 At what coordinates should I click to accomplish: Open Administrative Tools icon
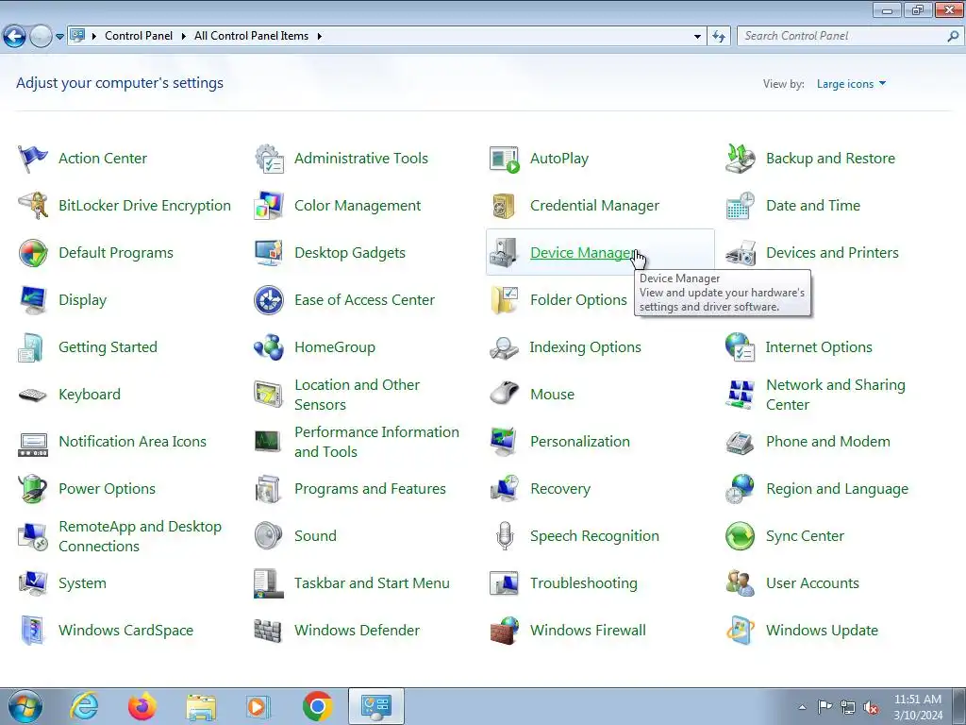269,159
